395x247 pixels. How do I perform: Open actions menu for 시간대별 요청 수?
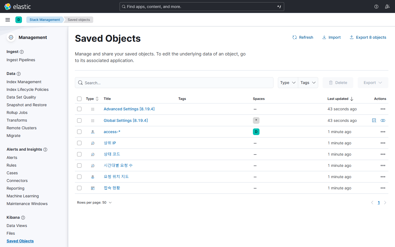point(383,165)
